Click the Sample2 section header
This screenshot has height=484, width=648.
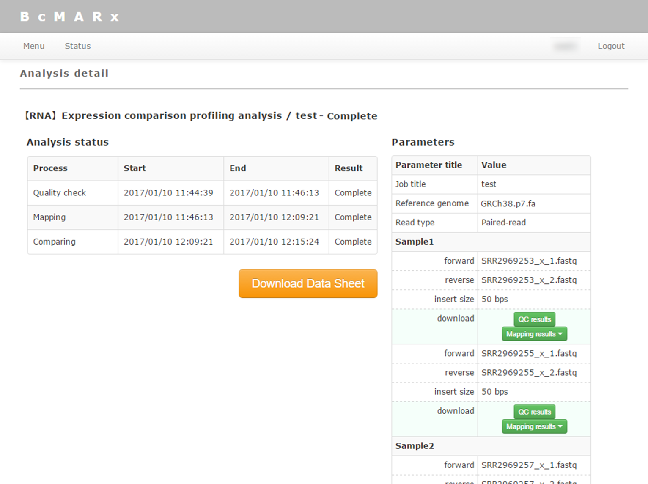pyautogui.click(x=415, y=446)
